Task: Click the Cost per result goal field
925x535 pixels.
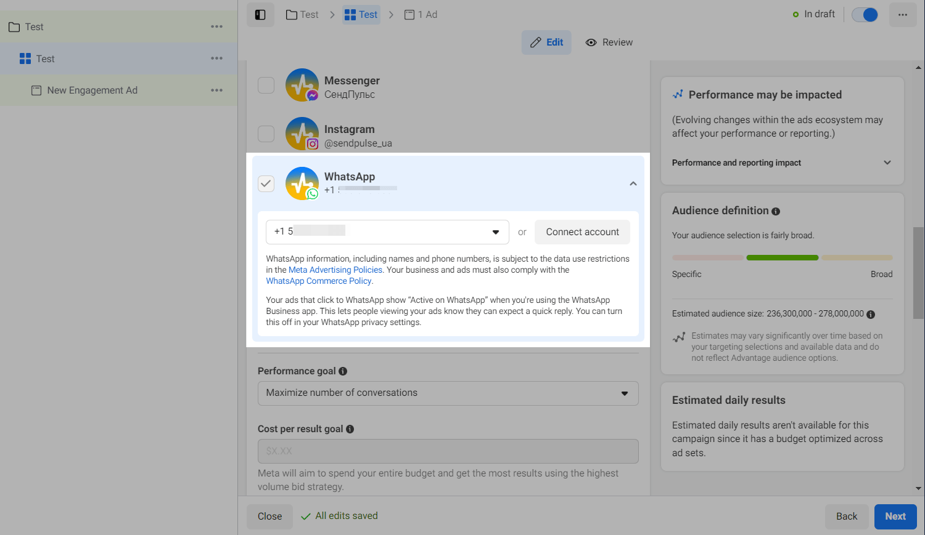Action: (448, 451)
